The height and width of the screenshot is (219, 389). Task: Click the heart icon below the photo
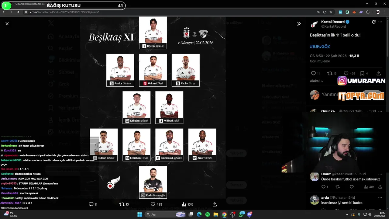coord(153,204)
